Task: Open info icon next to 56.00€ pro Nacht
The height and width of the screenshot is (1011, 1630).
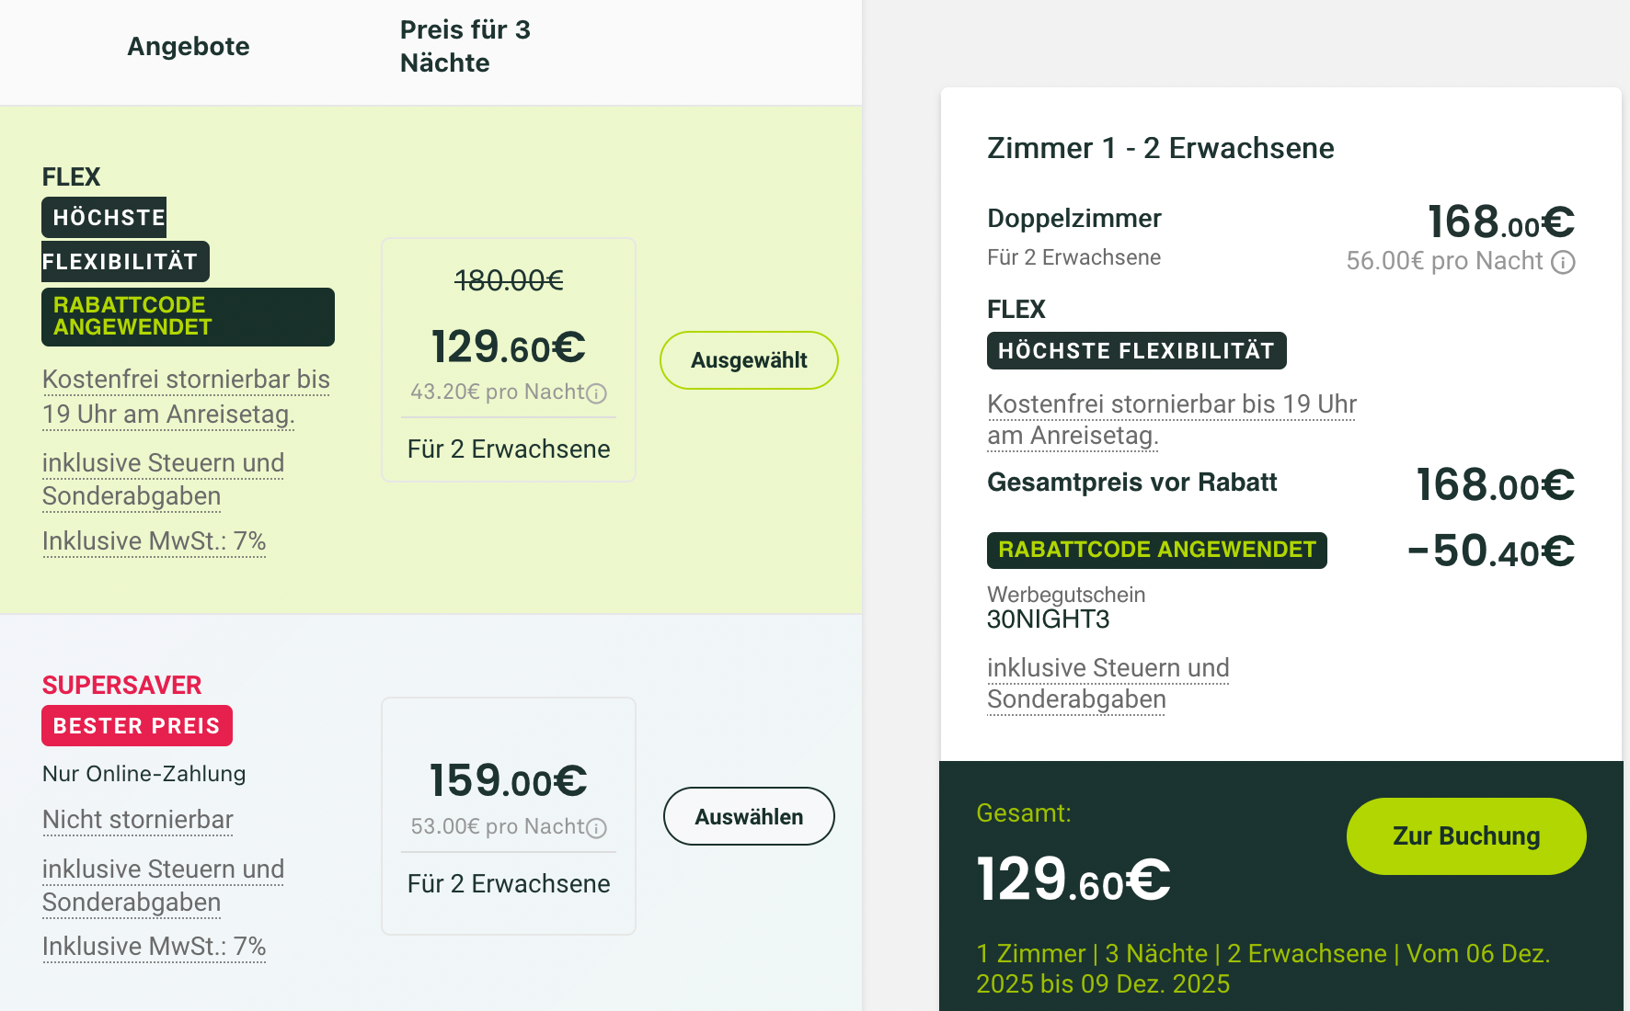Action: coord(1563,263)
